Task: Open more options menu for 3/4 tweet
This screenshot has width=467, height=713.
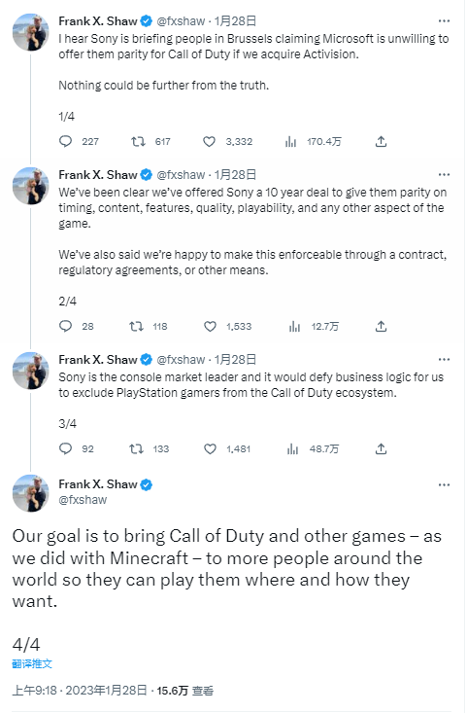Action: click(x=444, y=359)
